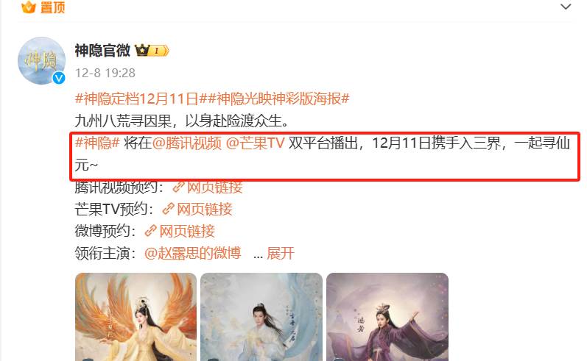View the man in white robe poster
Viewport: 587px width, 361px height.
point(261,317)
